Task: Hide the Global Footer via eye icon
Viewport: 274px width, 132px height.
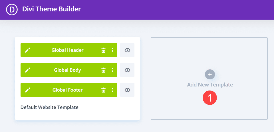Action: [127, 90]
